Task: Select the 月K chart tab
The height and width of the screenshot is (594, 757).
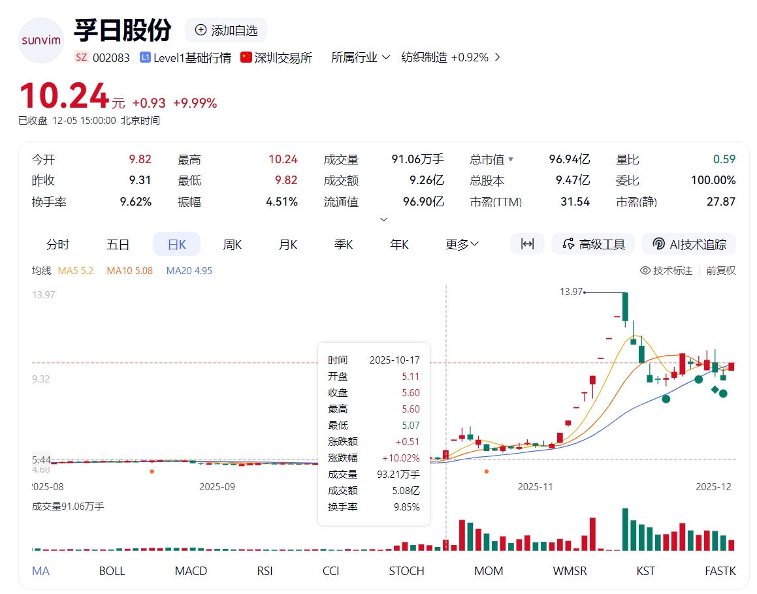Action: click(x=288, y=244)
